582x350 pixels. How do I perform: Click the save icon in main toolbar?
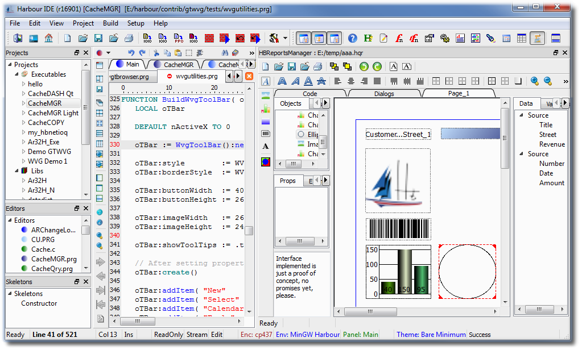(98, 38)
